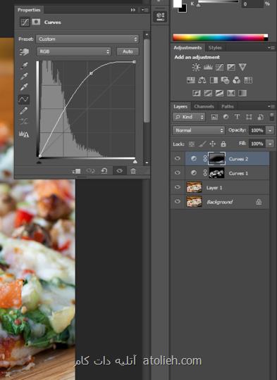Select the black point eyedropper in Curves
Viewport: 277px width, 380px height.
click(x=24, y=65)
